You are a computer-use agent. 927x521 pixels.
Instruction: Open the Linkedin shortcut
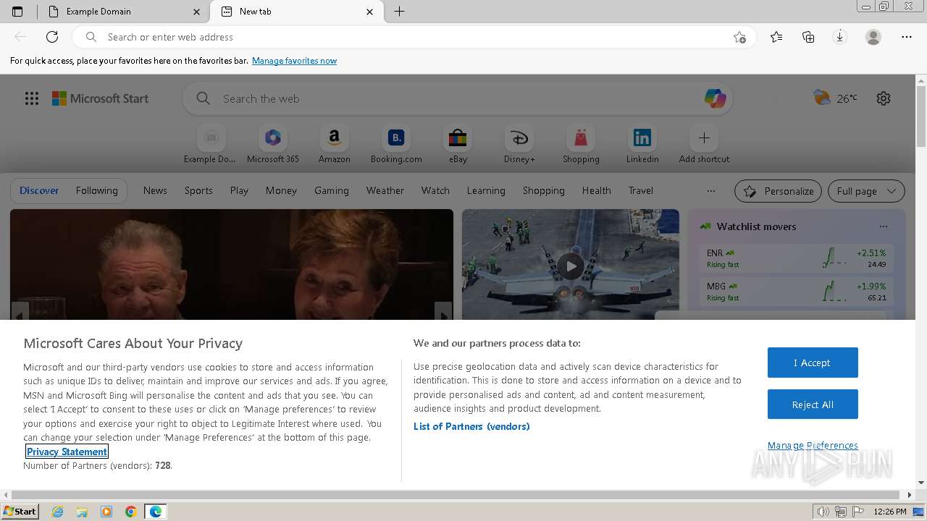coord(642,144)
